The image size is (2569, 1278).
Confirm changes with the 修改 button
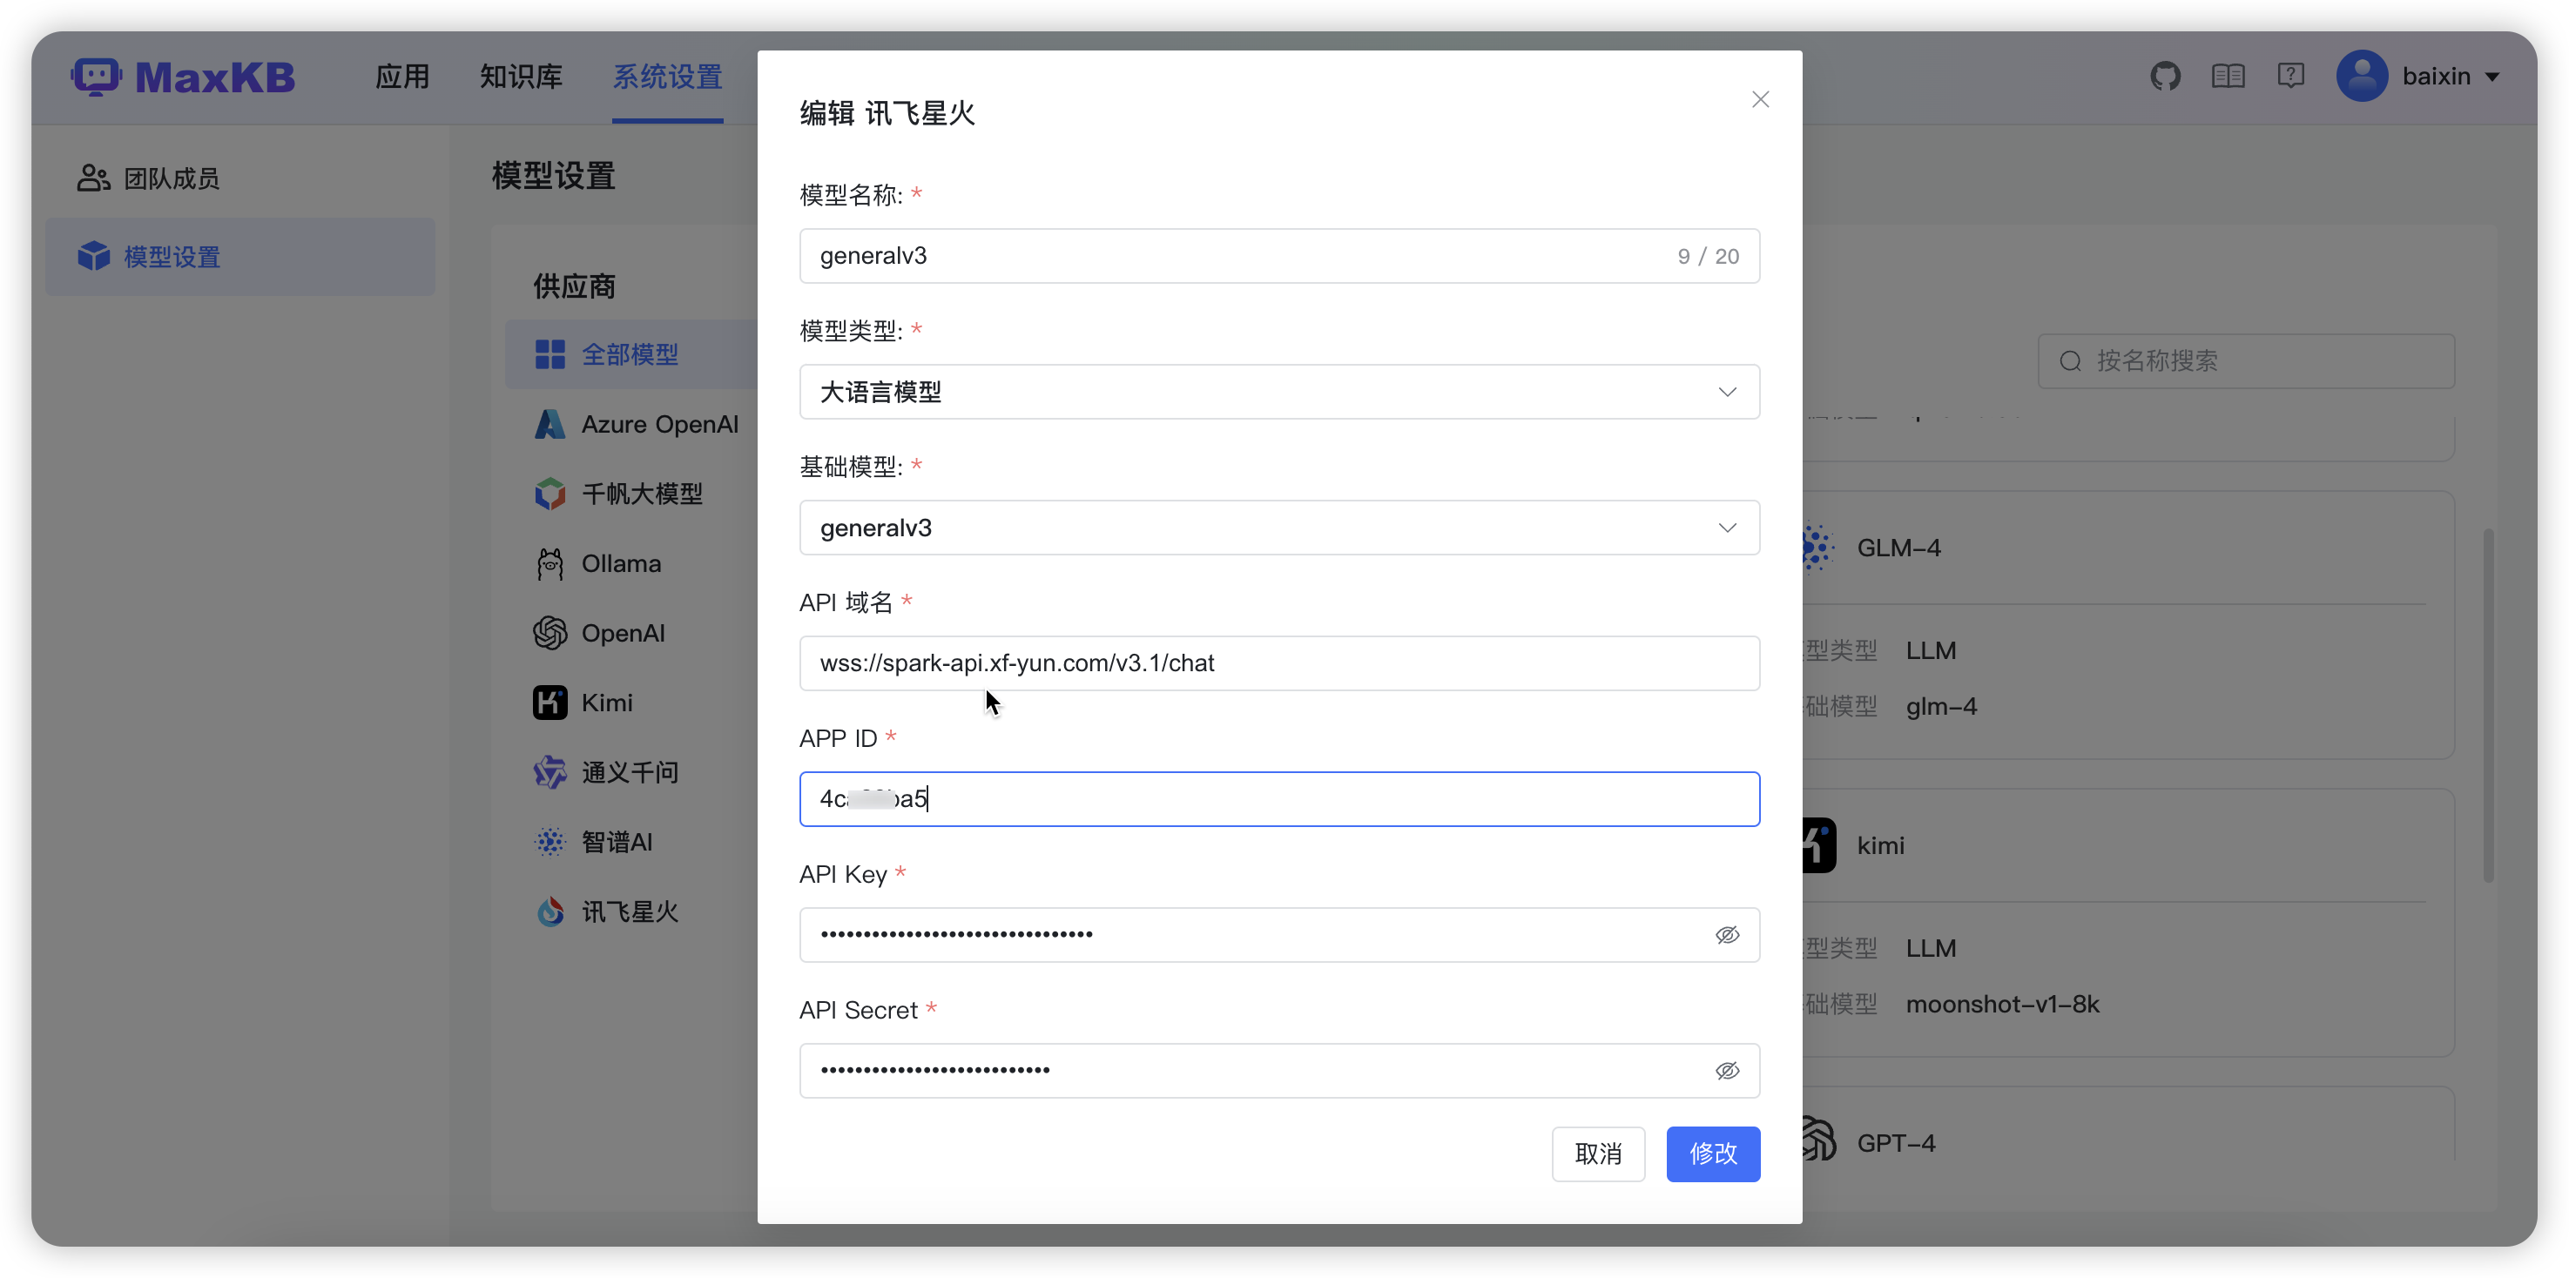[1711, 1154]
